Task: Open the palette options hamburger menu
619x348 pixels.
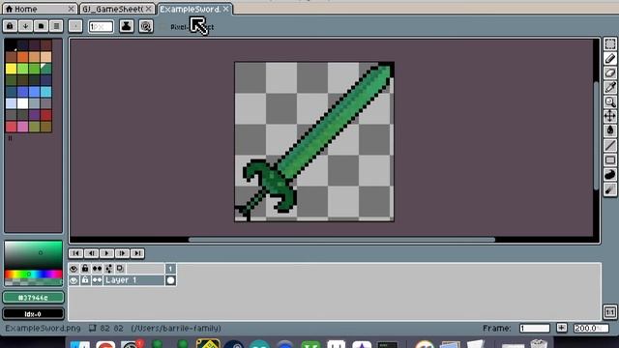Action: [56, 26]
